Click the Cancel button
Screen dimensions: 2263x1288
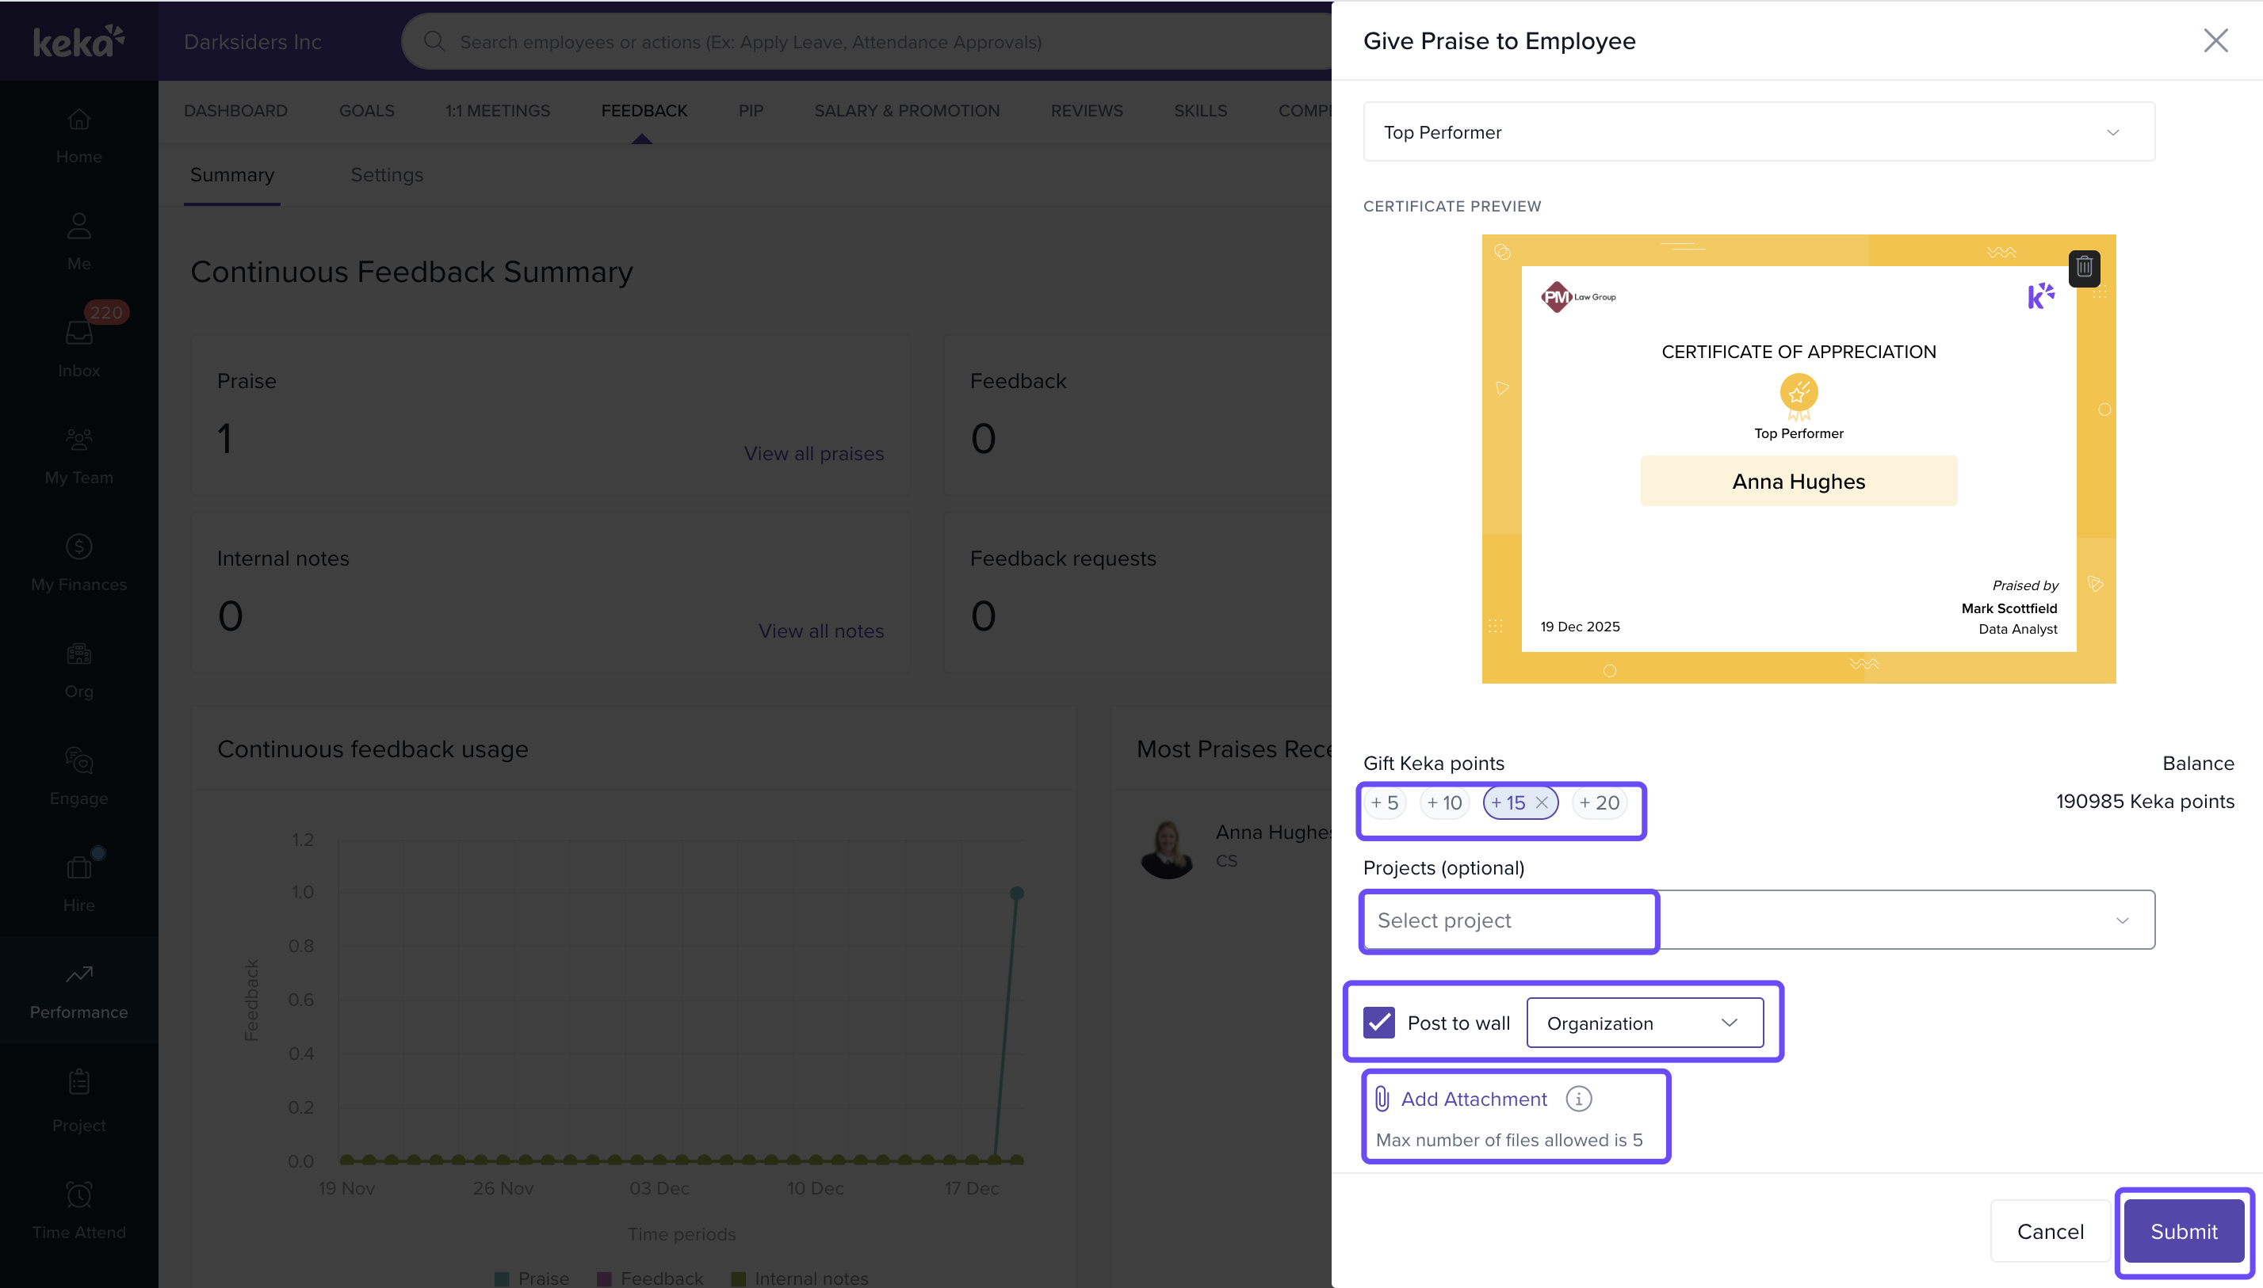click(2050, 1232)
